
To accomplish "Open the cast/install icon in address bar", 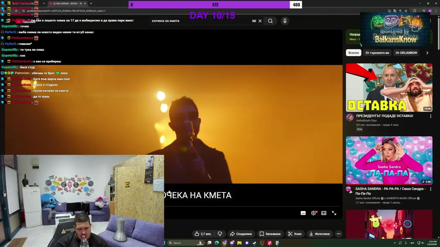I will (x=389, y=11).
